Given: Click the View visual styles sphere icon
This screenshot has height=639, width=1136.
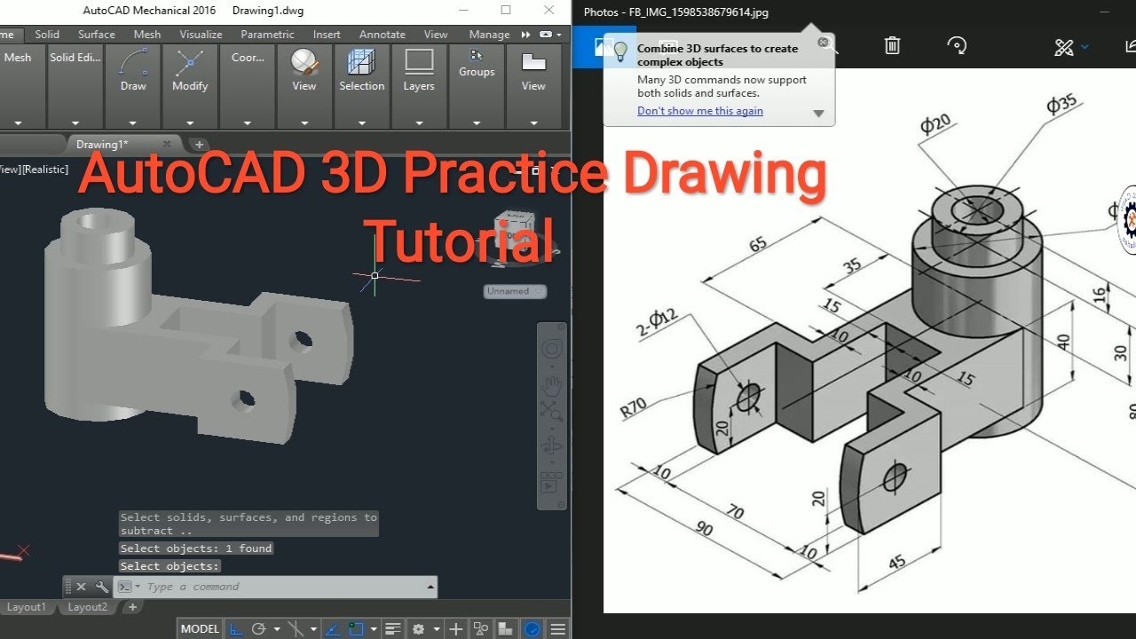Looking at the screenshot, I should click(304, 63).
